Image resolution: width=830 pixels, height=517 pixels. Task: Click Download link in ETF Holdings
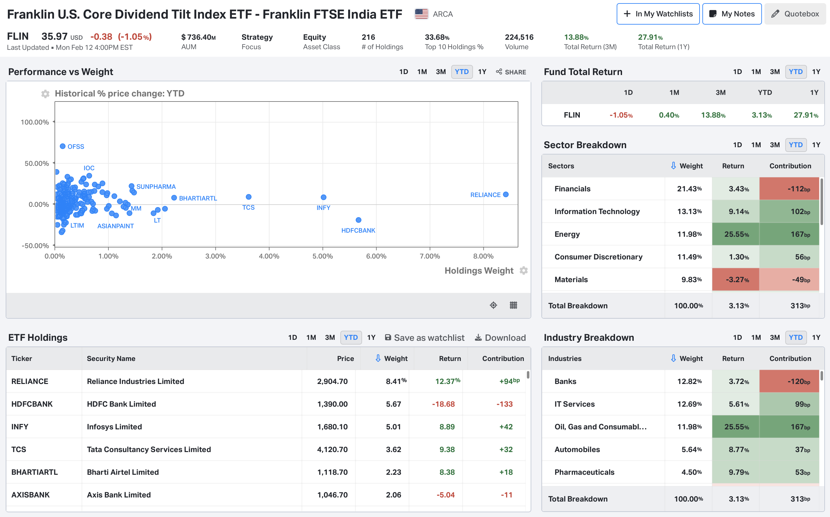tap(500, 338)
